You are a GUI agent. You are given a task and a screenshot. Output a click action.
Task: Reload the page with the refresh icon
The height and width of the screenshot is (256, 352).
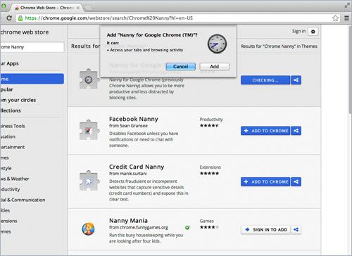pyautogui.click(x=9, y=18)
